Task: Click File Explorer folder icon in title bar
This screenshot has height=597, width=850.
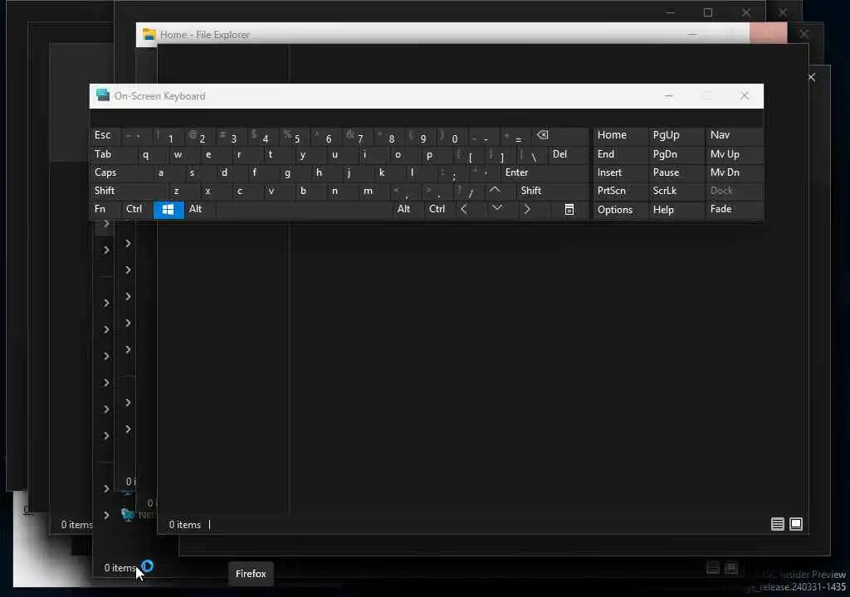Action: (x=149, y=35)
